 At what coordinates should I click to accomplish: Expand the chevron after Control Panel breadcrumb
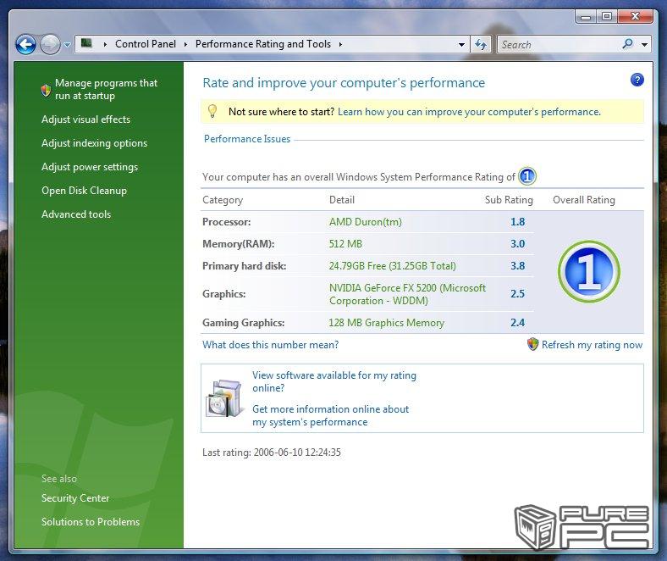click(x=186, y=44)
